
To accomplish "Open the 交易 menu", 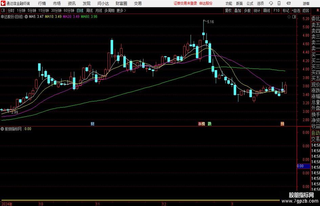I will coord(138,3).
